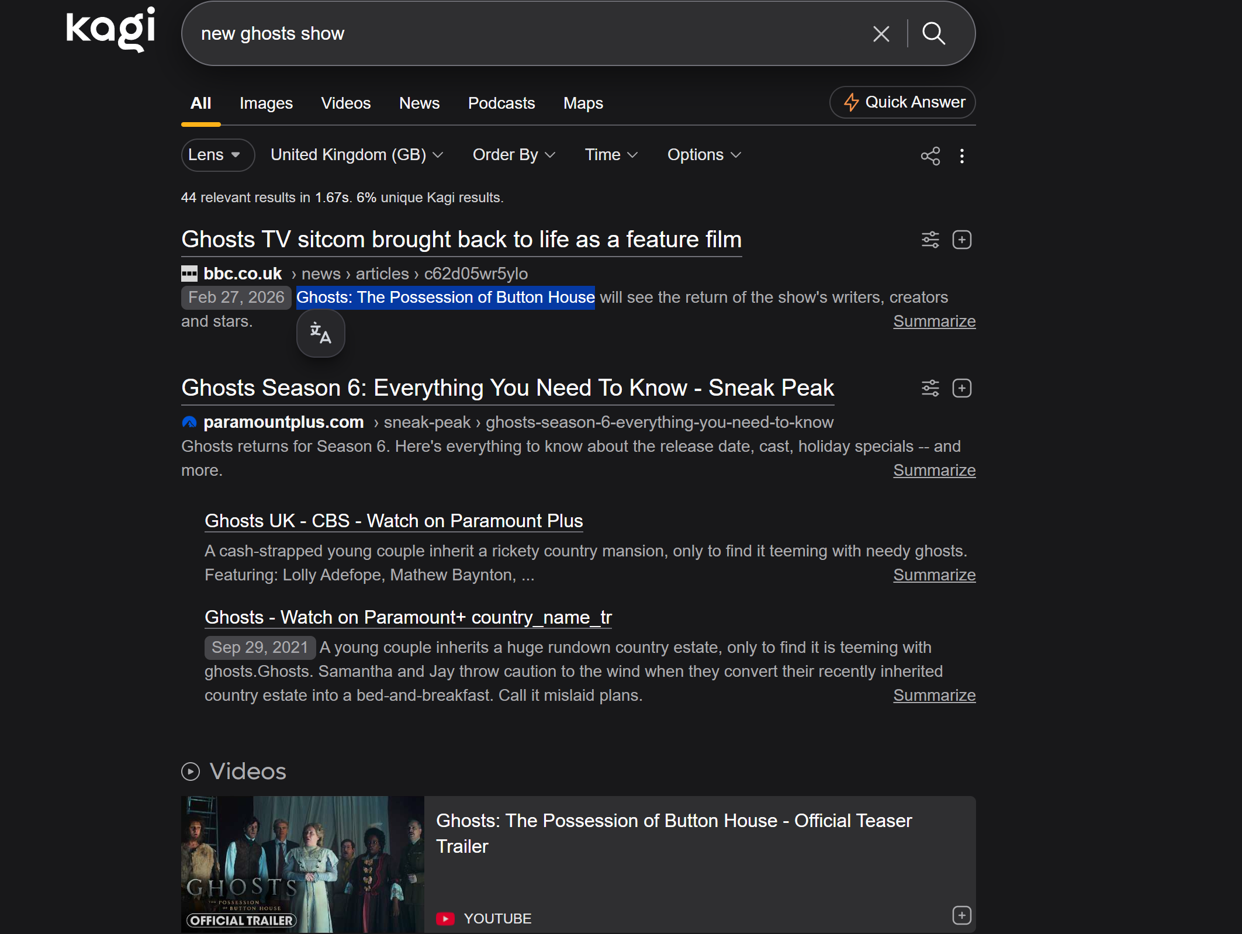Click the Quick Answer button

[x=902, y=102]
